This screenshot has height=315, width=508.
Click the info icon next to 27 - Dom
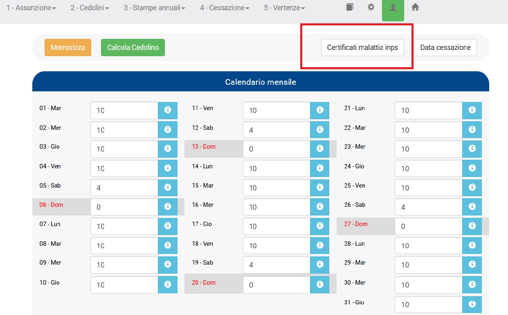tap(472, 226)
